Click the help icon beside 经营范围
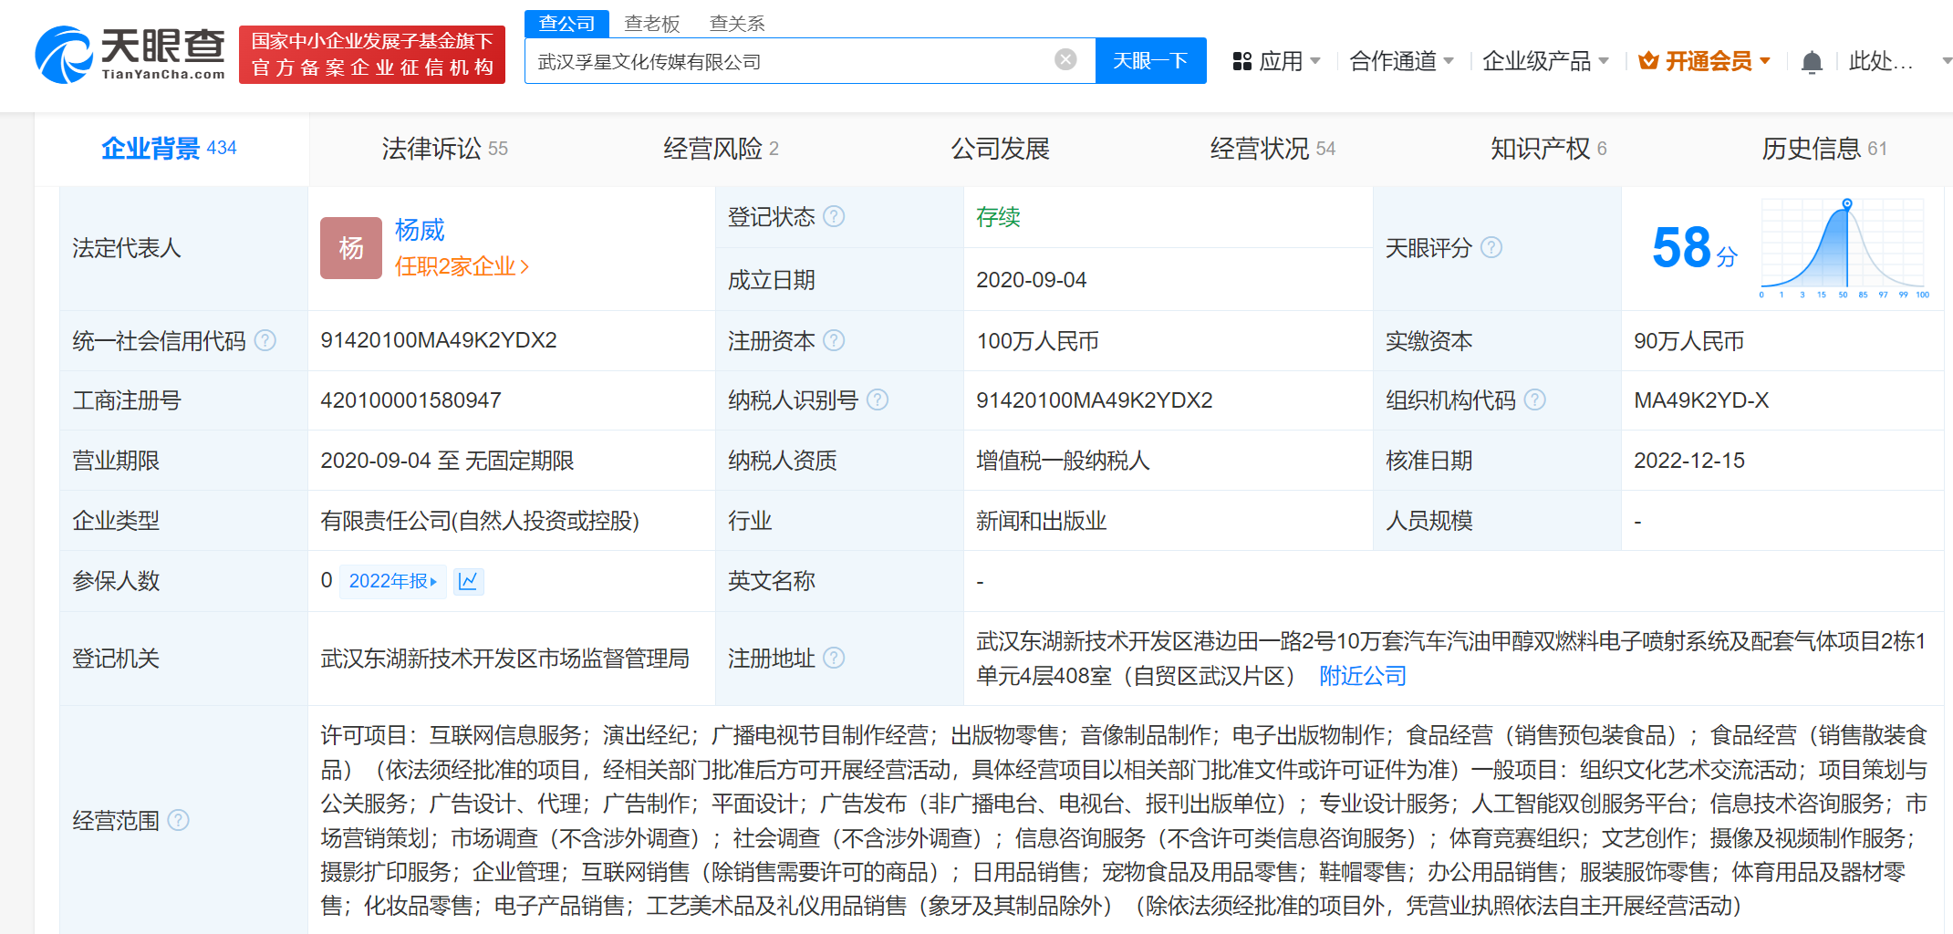This screenshot has width=1953, height=934. 179,821
